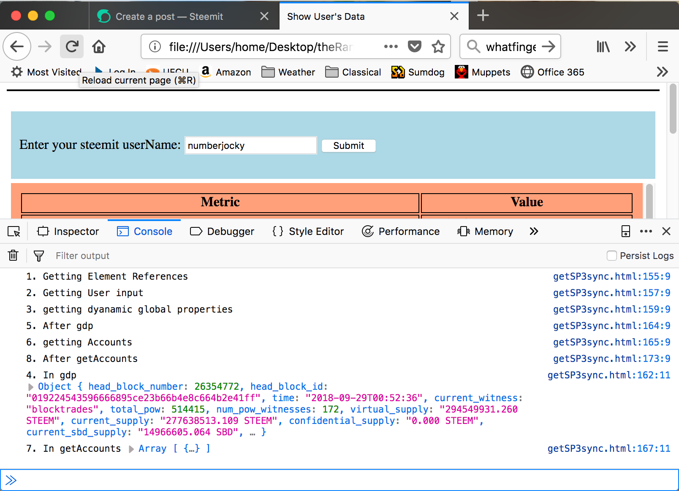Activate the element picker icon in devtools
The width and height of the screenshot is (679, 491).
click(14, 232)
